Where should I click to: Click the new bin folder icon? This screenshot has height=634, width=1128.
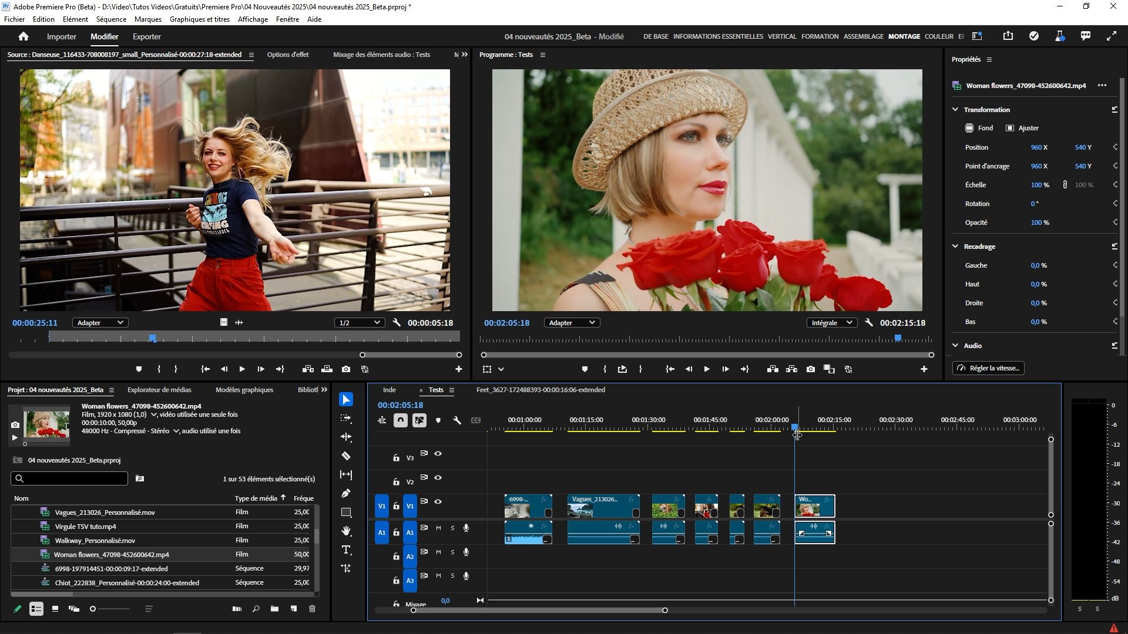click(274, 609)
